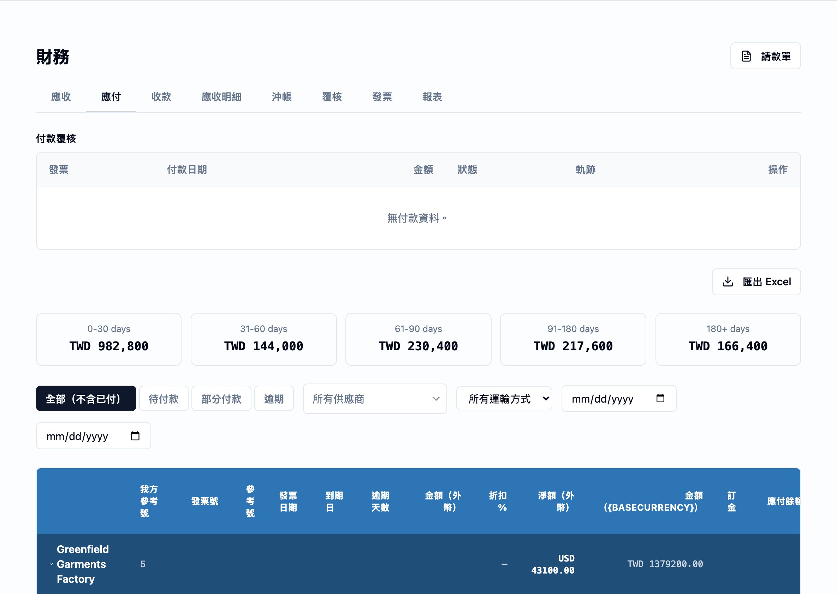The height and width of the screenshot is (594, 837).
Task: Switch to the 沖帳 tab
Action: point(282,97)
